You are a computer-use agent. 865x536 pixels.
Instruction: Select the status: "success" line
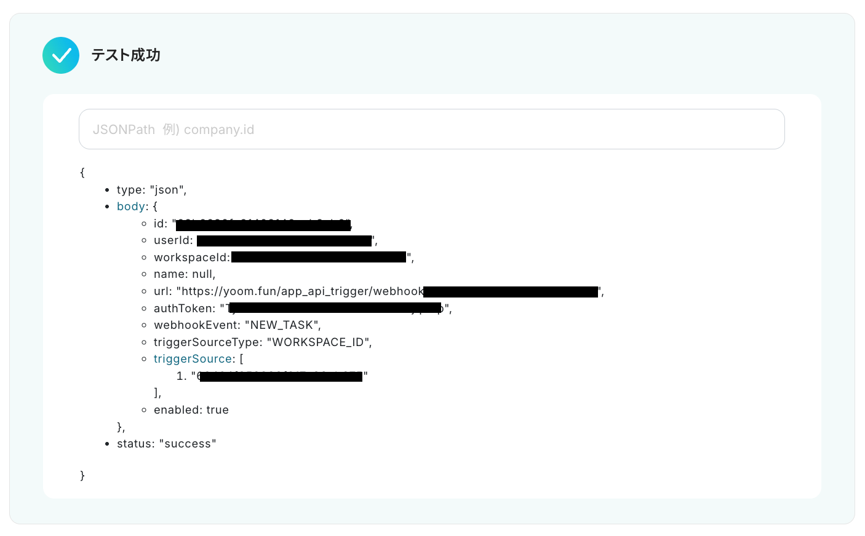tap(167, 444)
